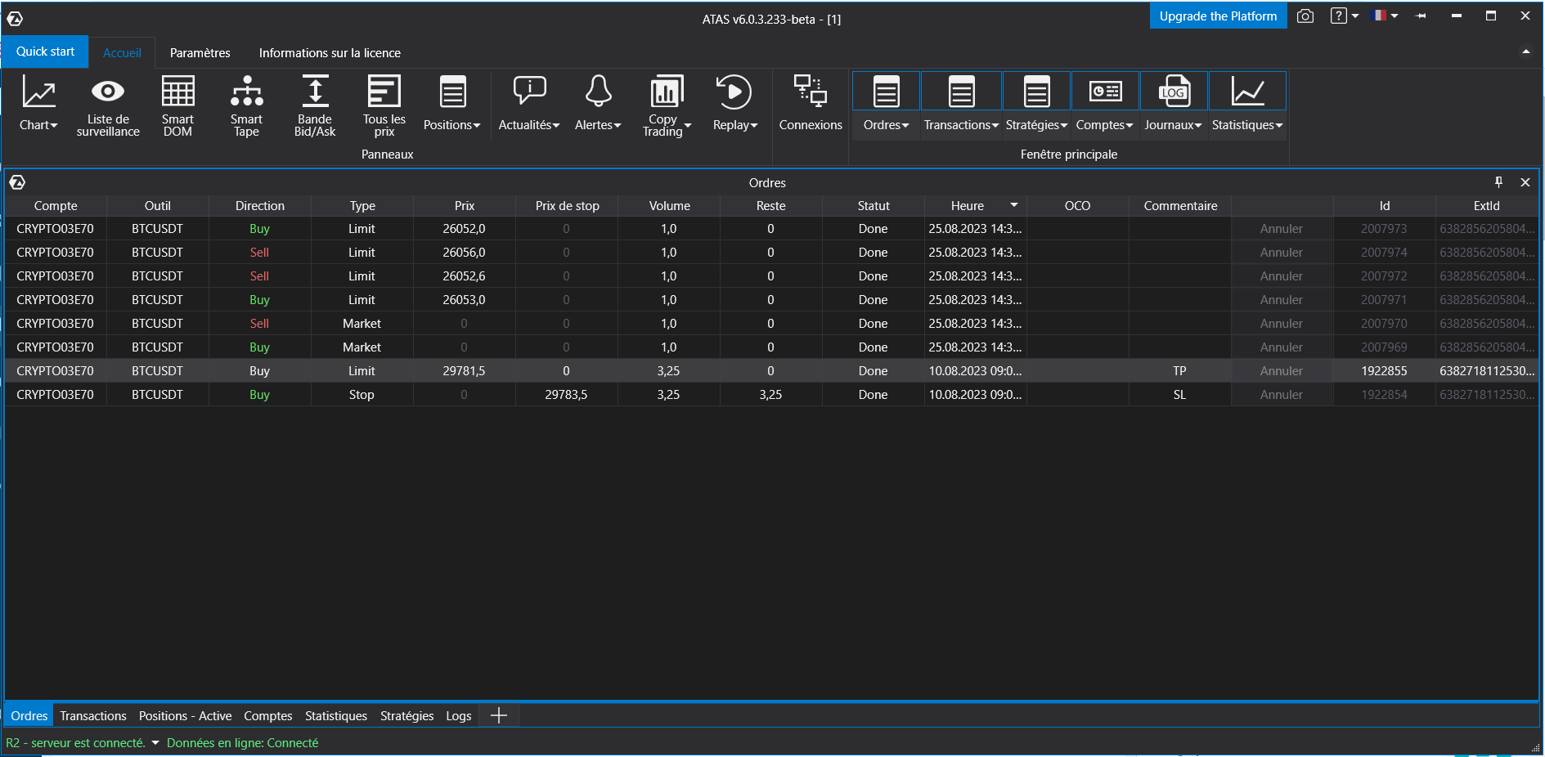Open the Copy Trading icon
This screenshot has width=1545, height=757.
pos(667,92)
